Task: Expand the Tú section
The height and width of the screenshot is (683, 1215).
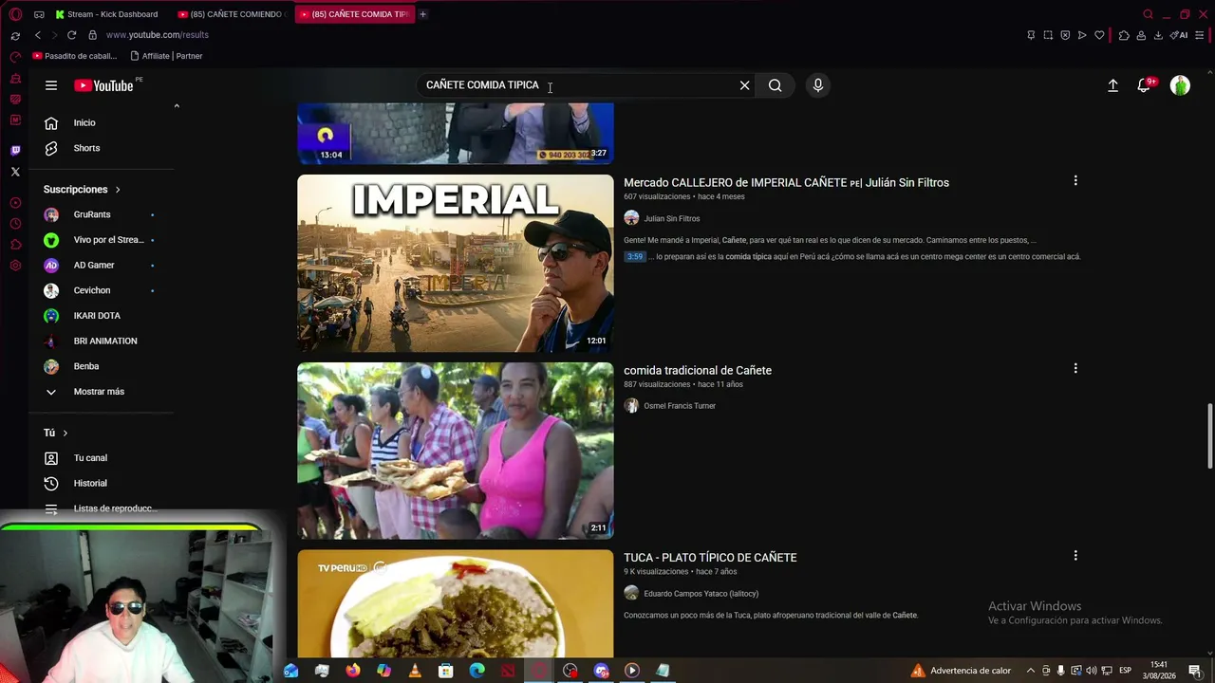Action: [55, 433]
